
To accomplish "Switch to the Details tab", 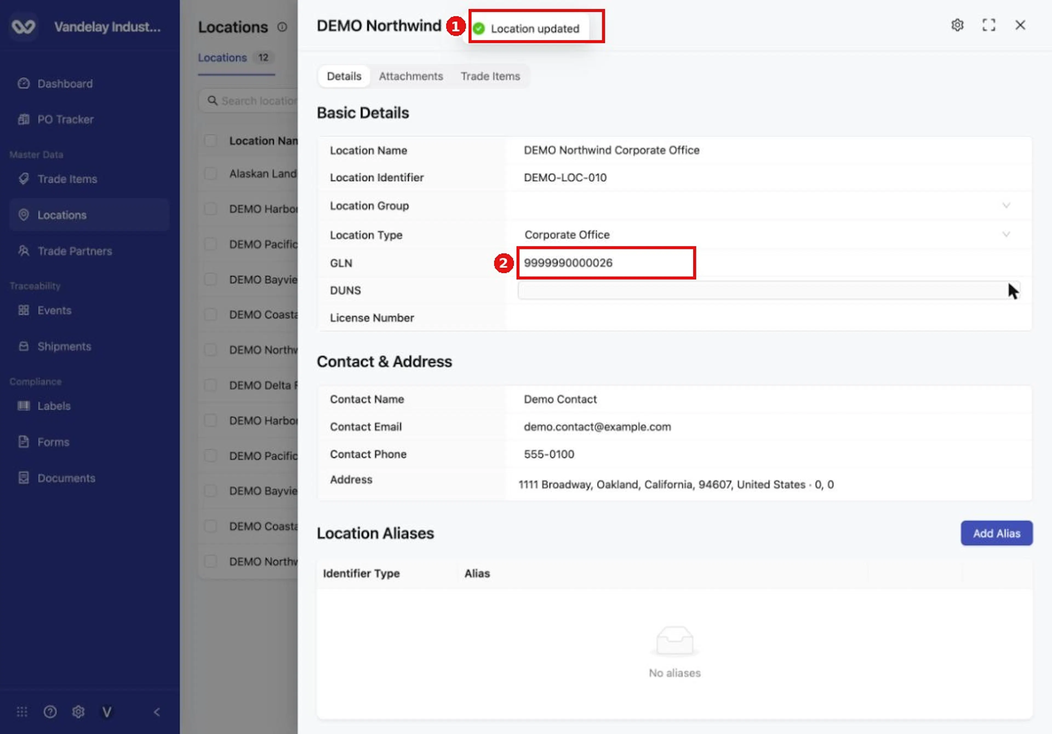I will tap(344, 76).
